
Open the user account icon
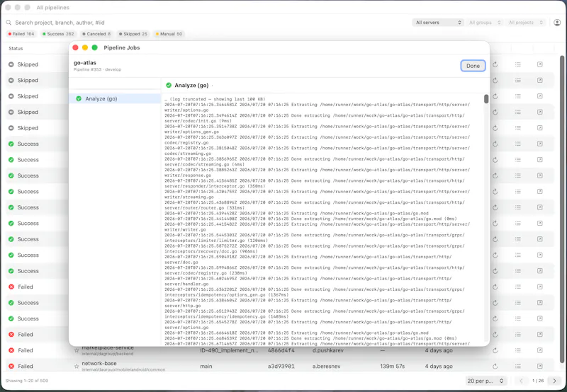point(557,23)
